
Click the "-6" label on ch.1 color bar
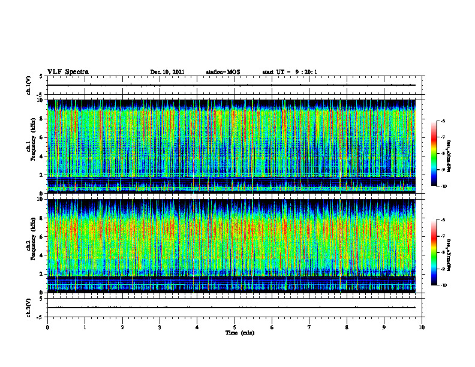tap(443, 121)
